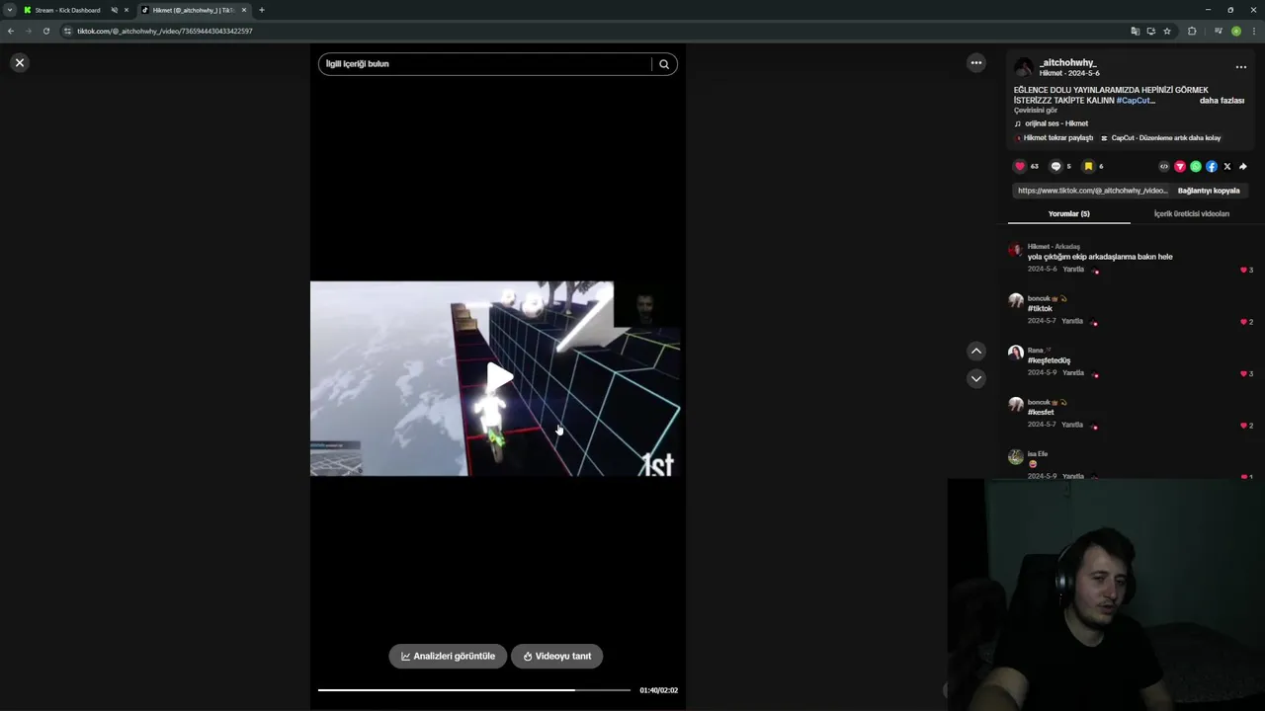
Task: Go to the previous video
Action: pyautogui.click(x=976, y=351)
